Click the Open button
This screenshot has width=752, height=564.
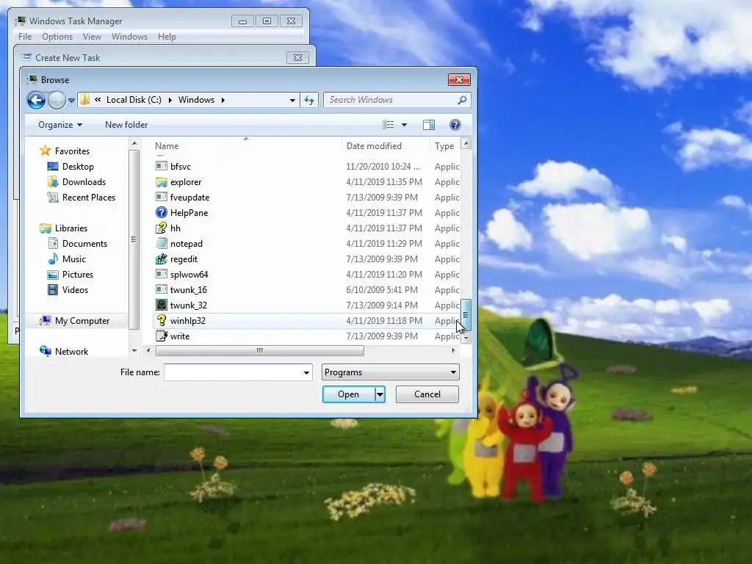(x=349, y=394)
